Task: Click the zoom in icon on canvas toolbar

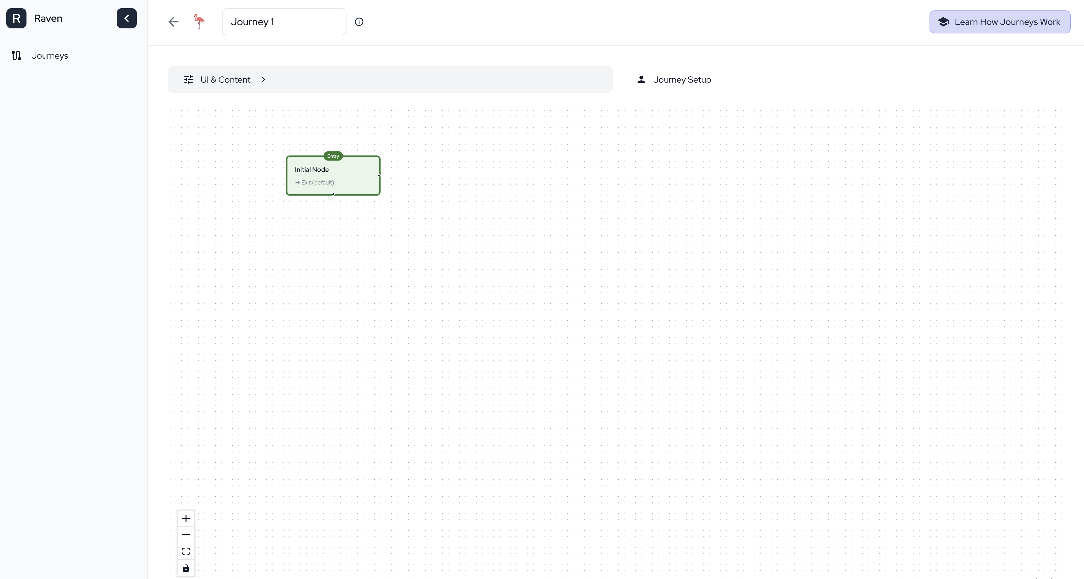Action: pos(186,518)
